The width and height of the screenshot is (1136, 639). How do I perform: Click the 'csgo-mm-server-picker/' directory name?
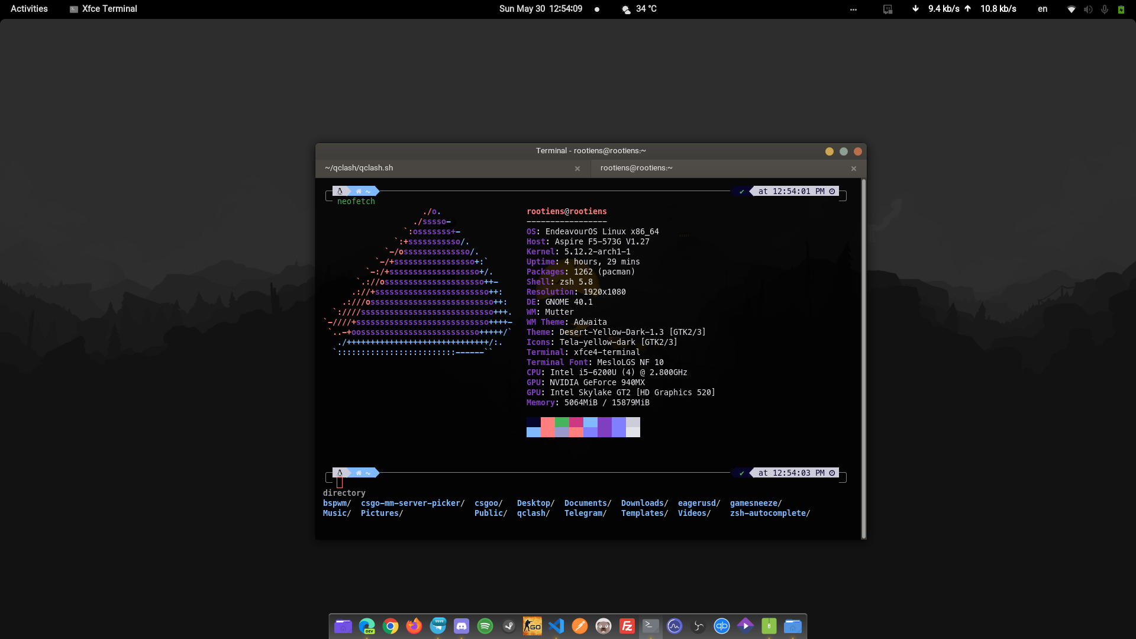pyautogui.click(x=413, y=504)
